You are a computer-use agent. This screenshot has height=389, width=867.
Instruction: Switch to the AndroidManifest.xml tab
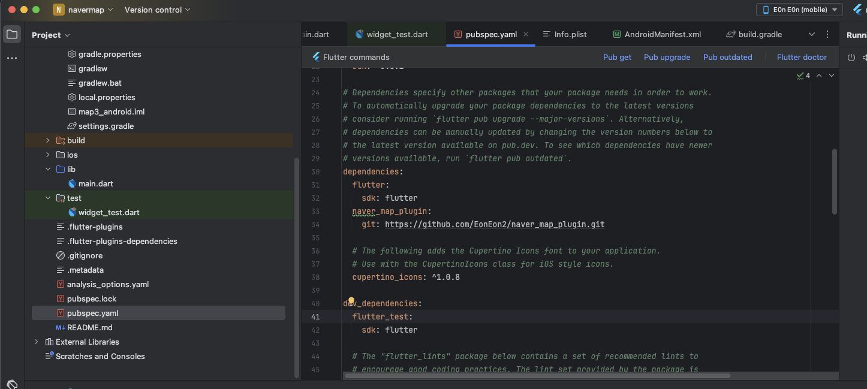(657, 34)
